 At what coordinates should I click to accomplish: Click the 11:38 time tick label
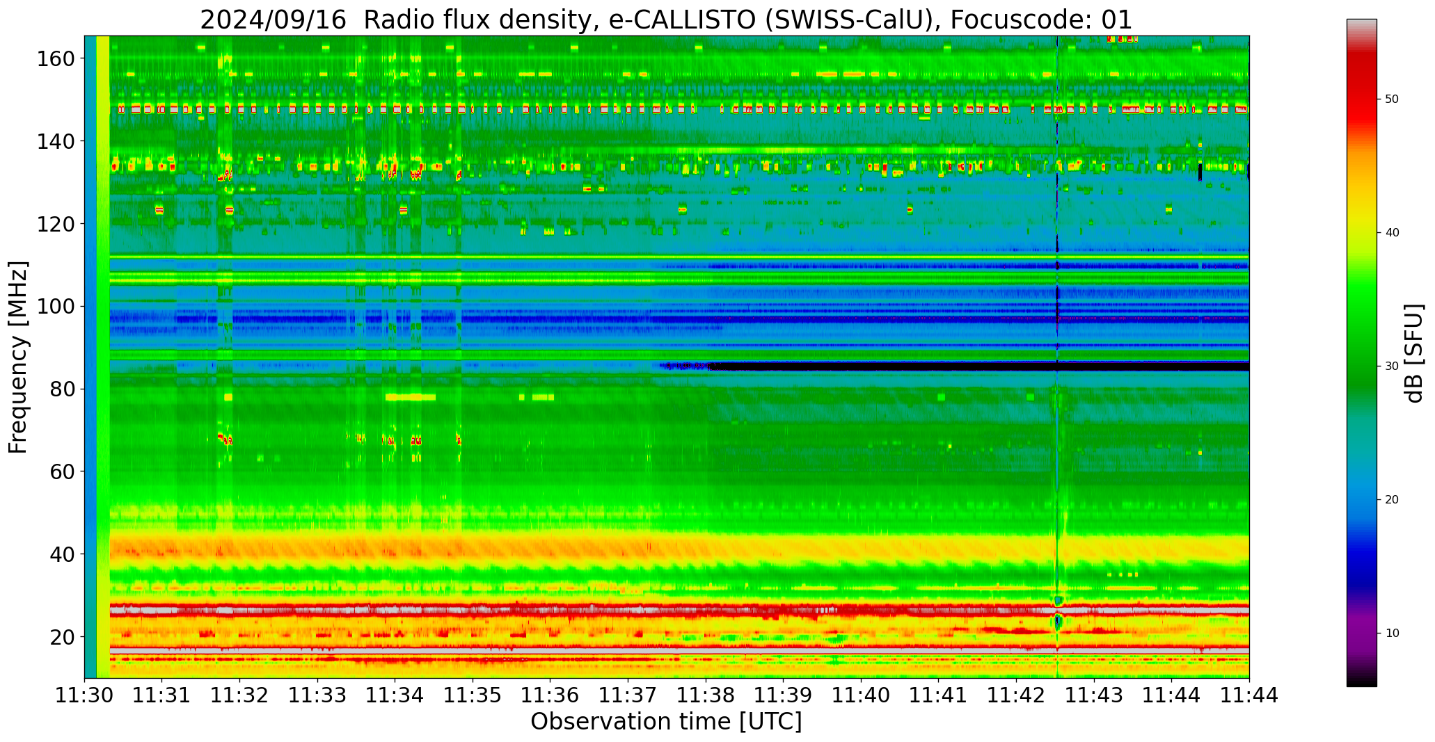(706, 695)
